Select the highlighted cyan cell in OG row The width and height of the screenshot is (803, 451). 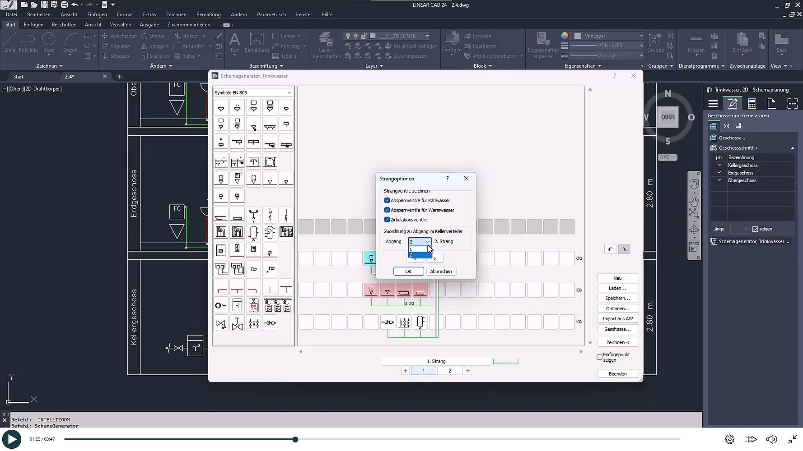click(x=371, y=258)
